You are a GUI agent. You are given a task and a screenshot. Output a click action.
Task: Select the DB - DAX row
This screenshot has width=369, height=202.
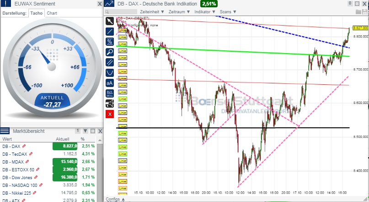click(48, 146)
